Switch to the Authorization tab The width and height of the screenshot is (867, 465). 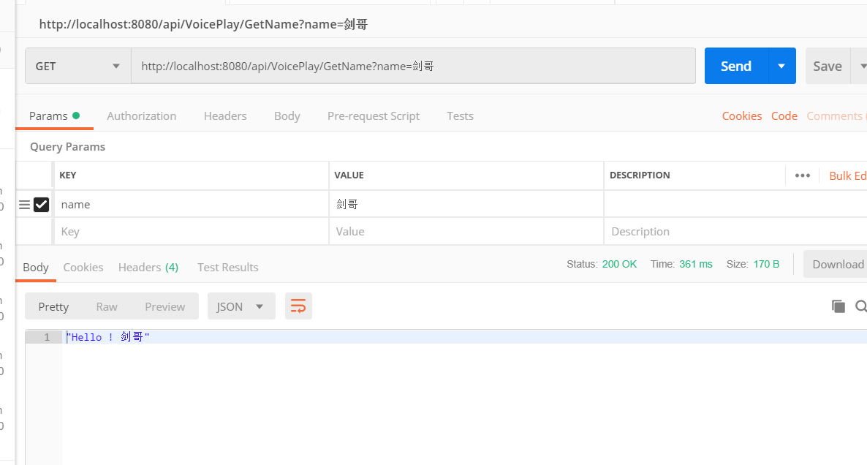click(x=141, y=116)
